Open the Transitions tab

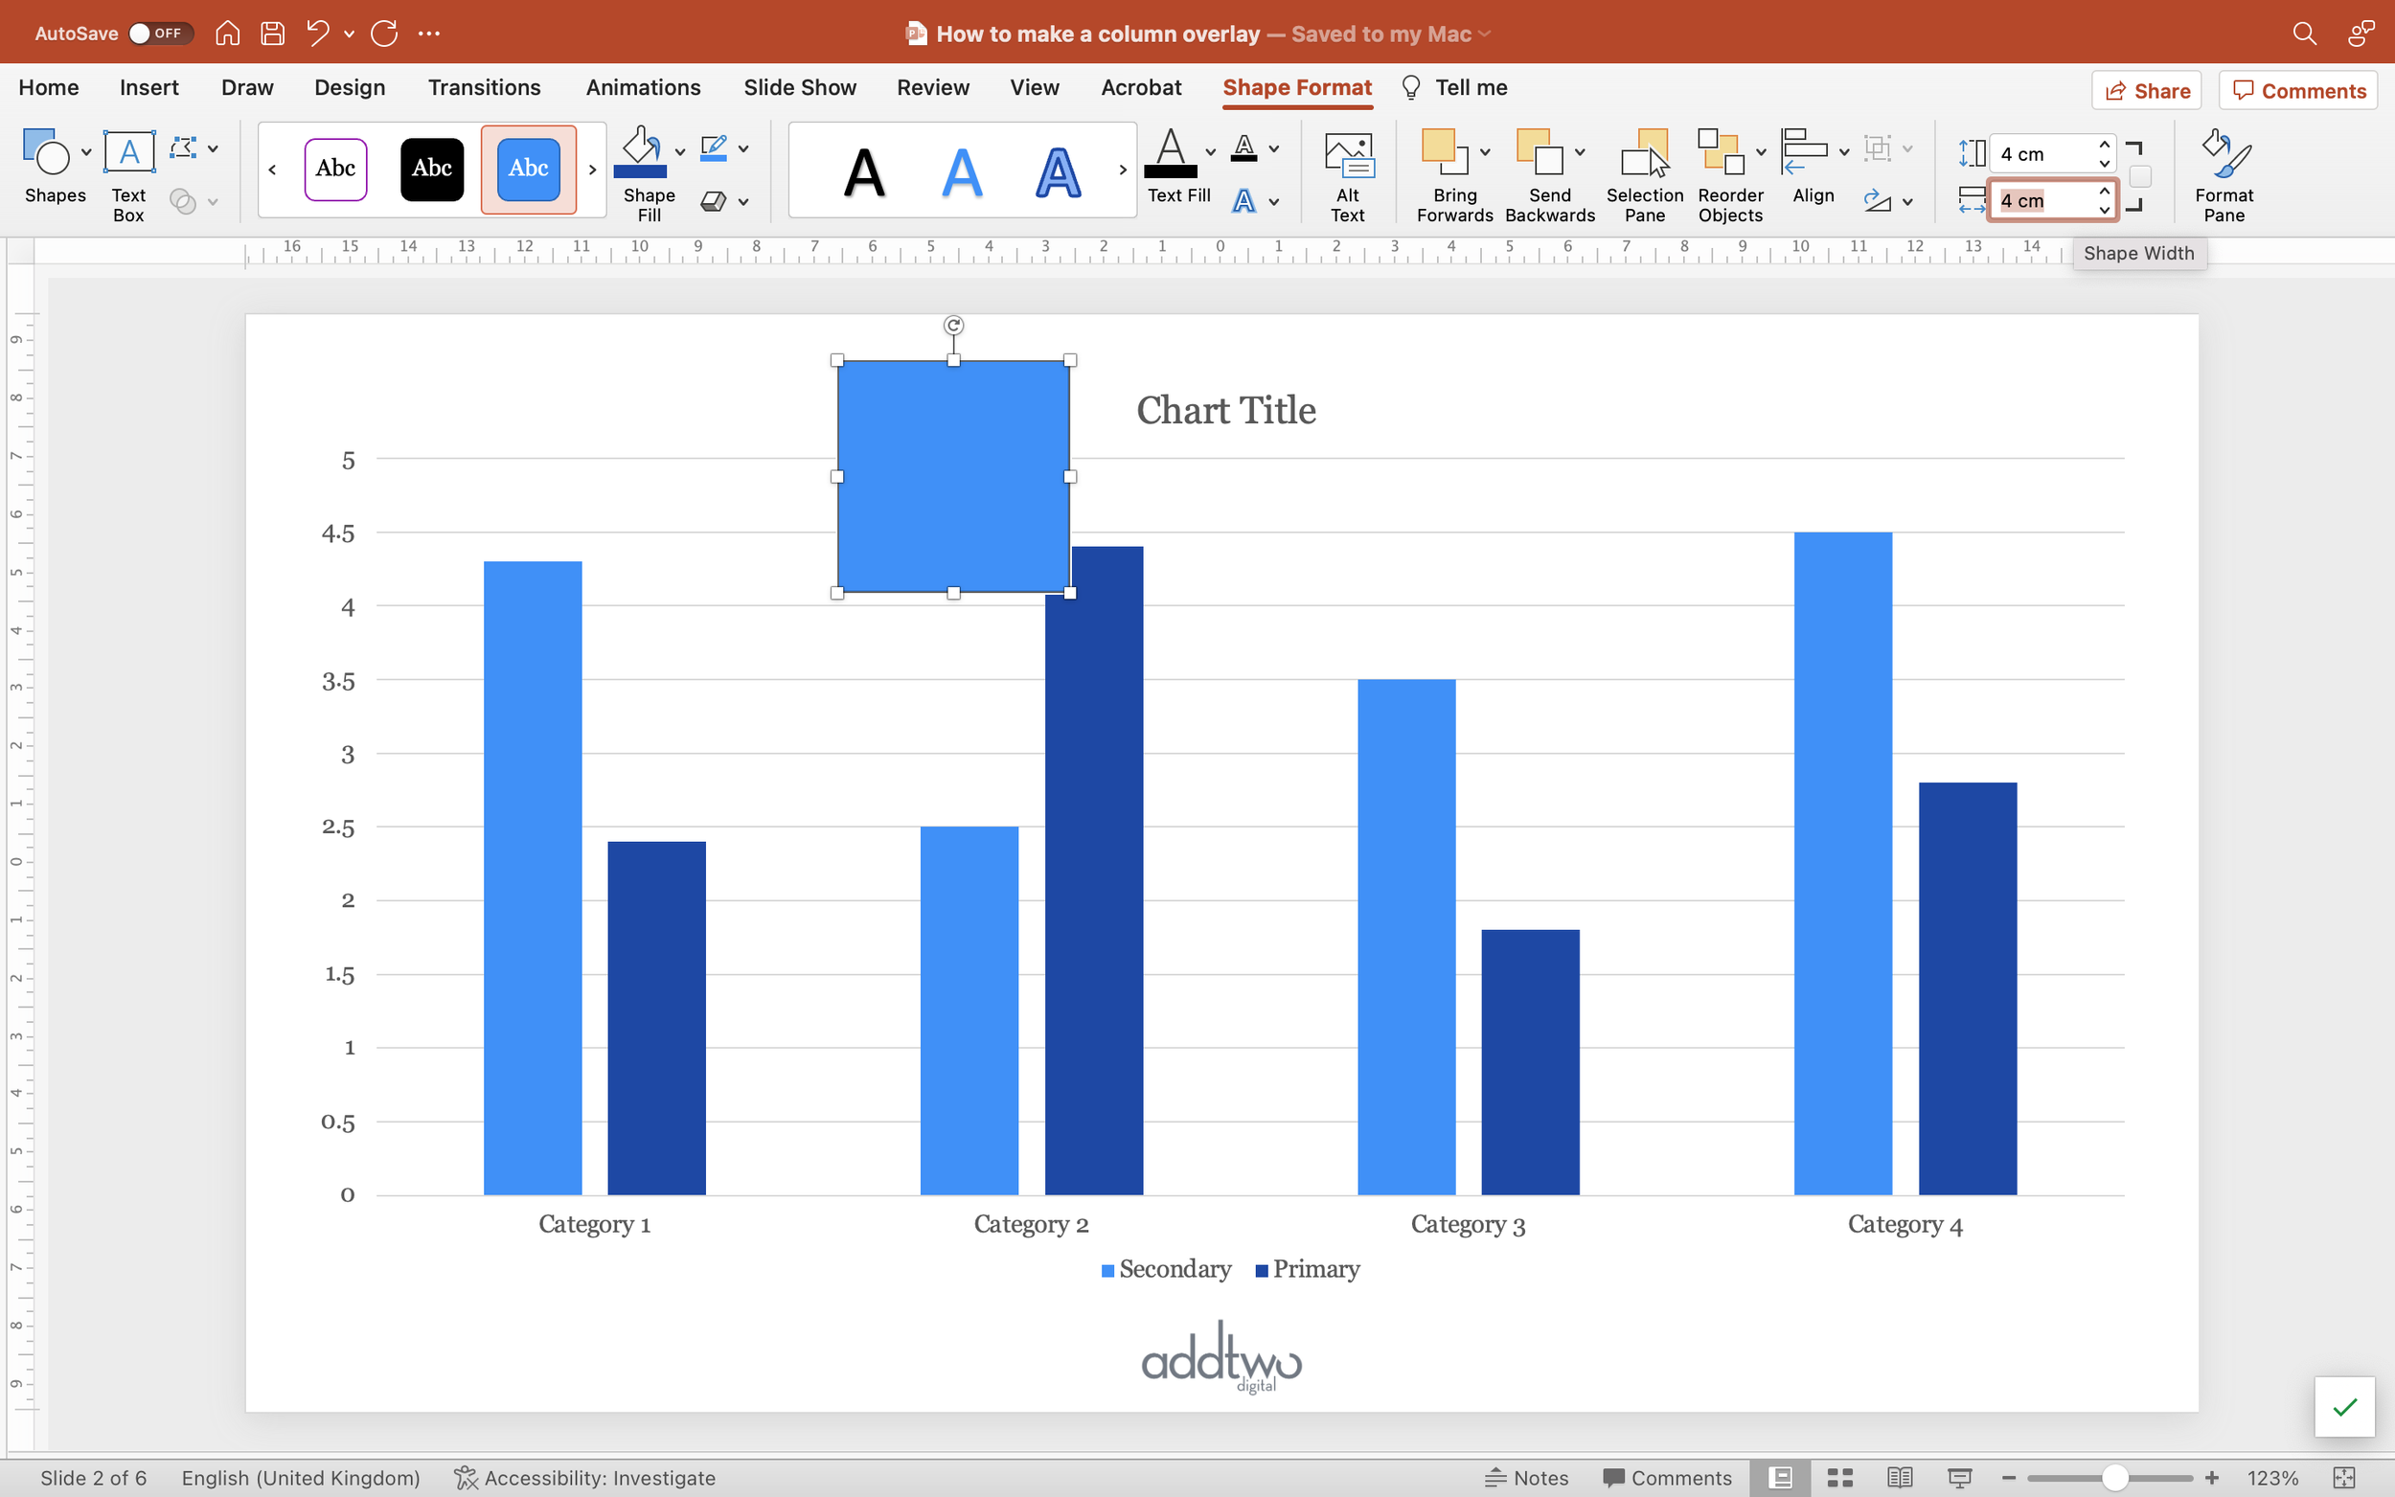pos(484,87)
